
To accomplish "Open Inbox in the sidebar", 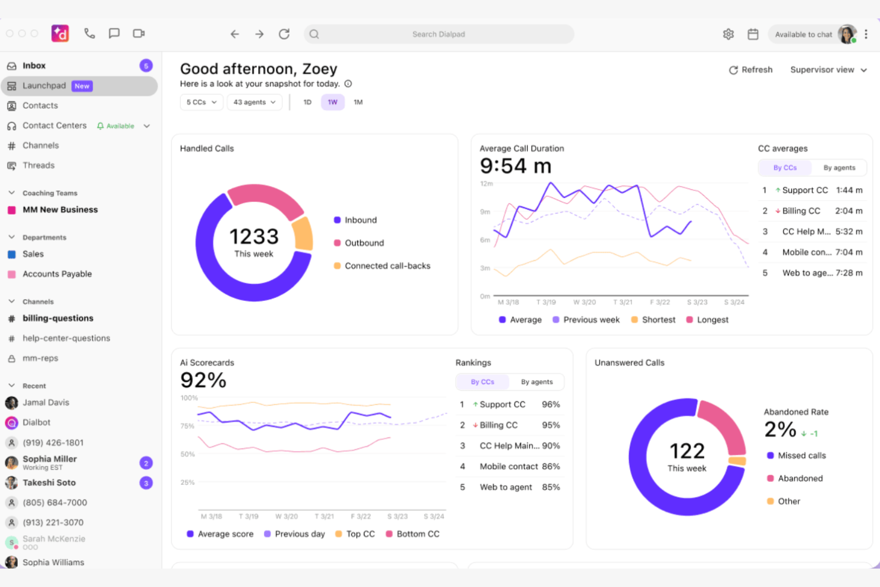I will pos(34,66).
